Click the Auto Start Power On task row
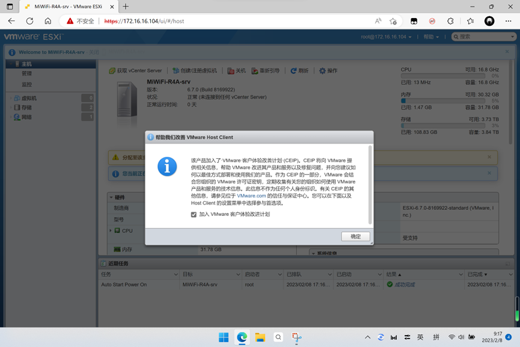The width and height of the screenshot is (520, 347). coord(307,284)
